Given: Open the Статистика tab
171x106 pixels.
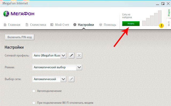Looking at the screenshot, I should [x=36, y=25].
